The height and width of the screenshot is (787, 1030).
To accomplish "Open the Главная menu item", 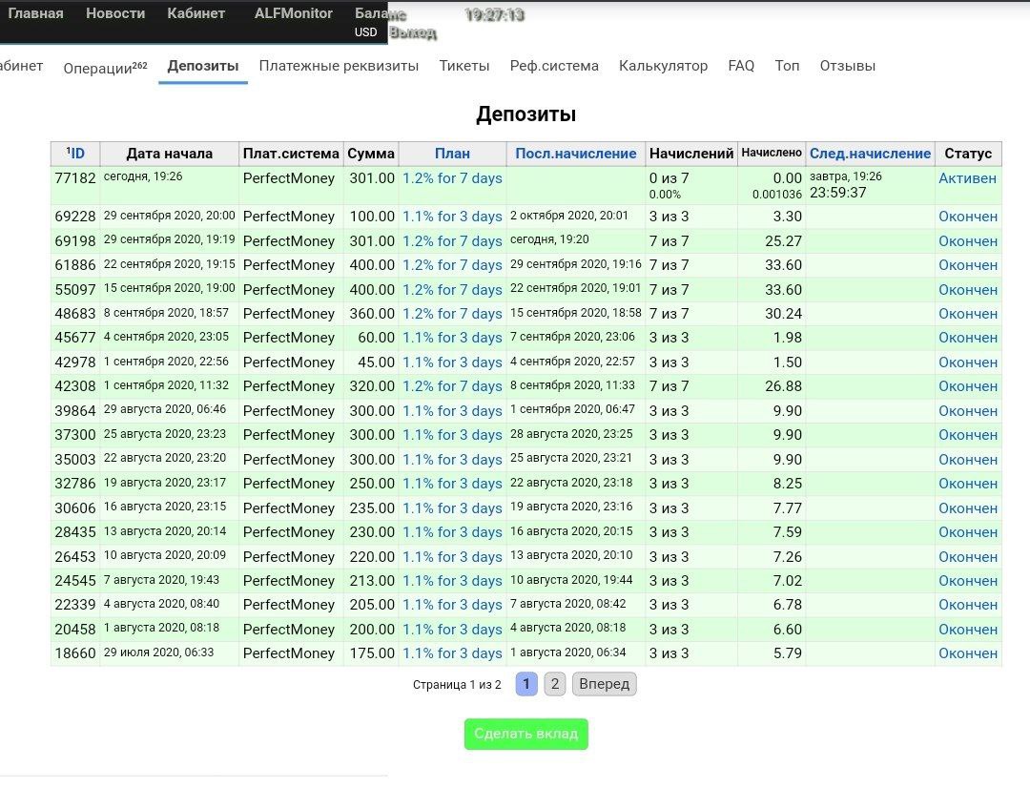I will [35, 13].
